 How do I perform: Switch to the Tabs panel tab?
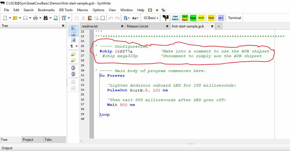click(x=55, y=139)
